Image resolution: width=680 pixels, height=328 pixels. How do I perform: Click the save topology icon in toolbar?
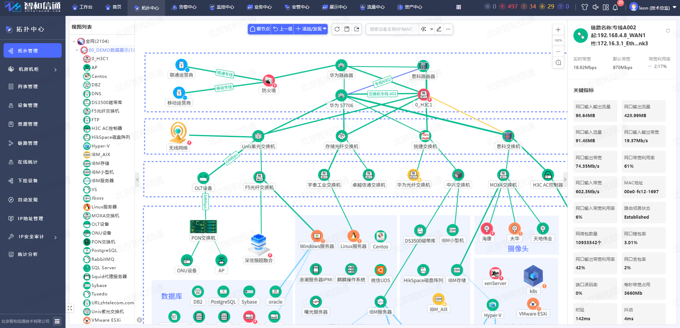tap(347, 29)
